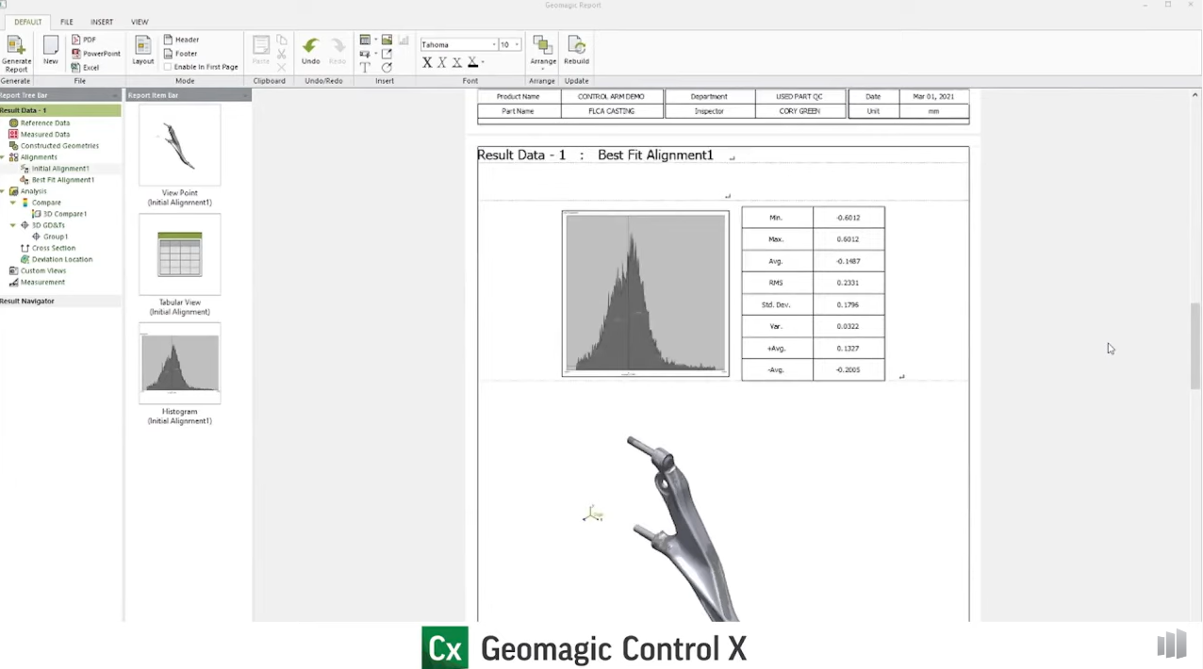Image resolution: width=1203 pixels, height=669 pixels.
Task: Export report to PDF
Action: 83,40
